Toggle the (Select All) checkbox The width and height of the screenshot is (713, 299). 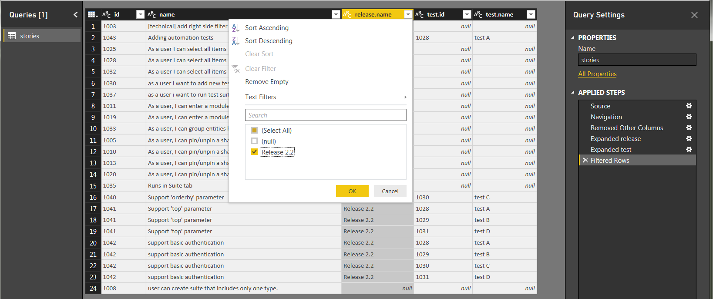pos(255,130)
